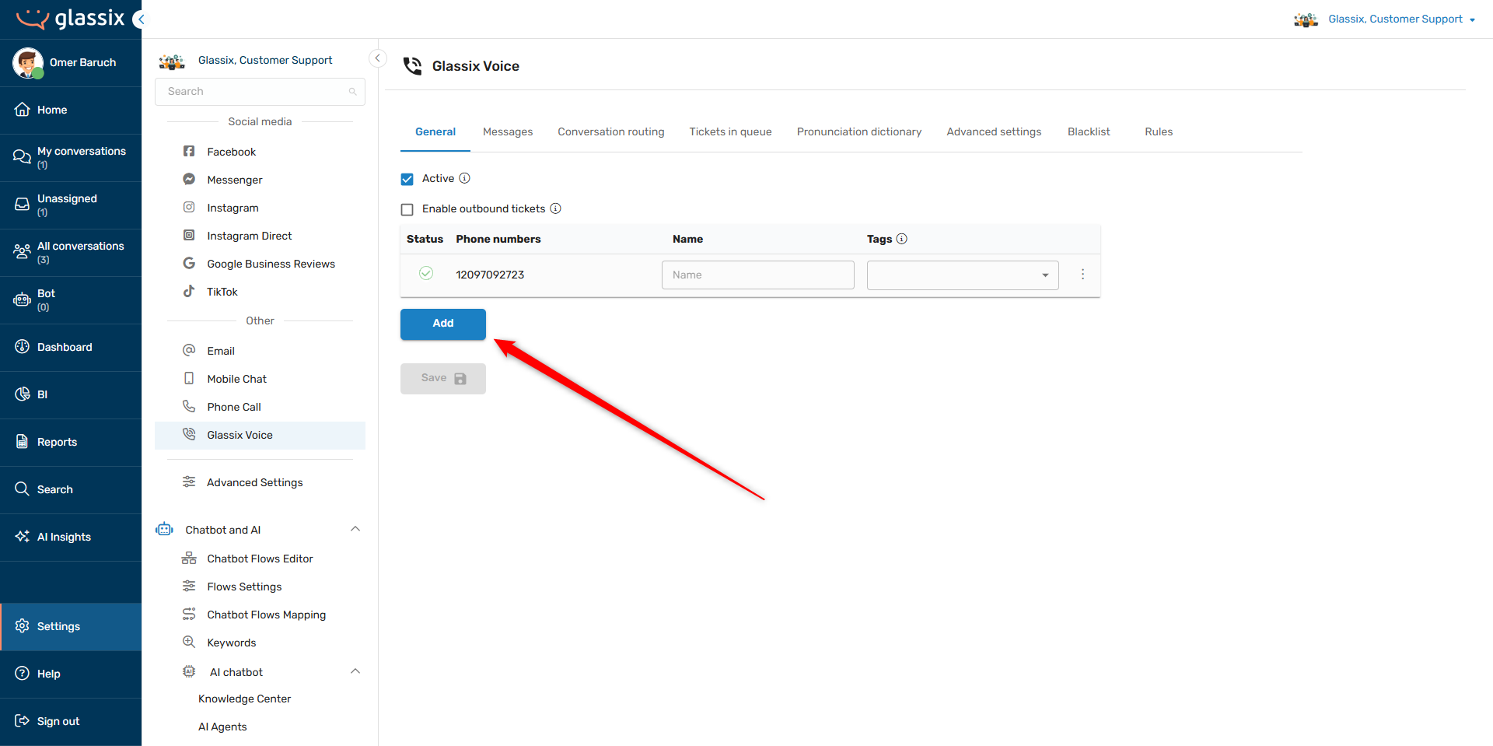This screenshot has height=746, width=1493.
Task: Click the phone number 12097092723
Action: pyautogui.click(x=490, y=275)
